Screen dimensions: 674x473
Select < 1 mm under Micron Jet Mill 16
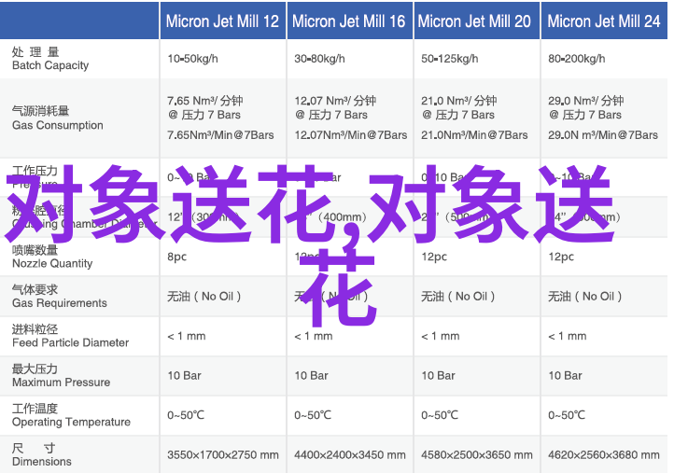pos(314,336)
